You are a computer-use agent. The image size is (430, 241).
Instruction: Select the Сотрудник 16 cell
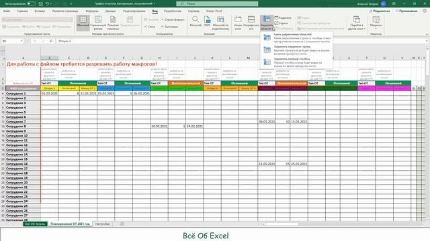click(x=23, y=163)
